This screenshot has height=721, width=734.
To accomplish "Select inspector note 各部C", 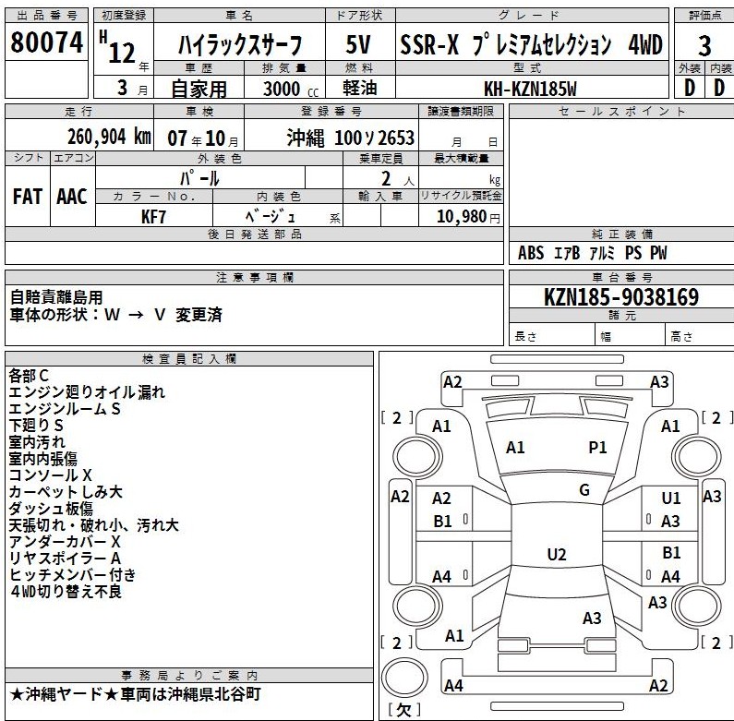I will (x=29, y=375).
